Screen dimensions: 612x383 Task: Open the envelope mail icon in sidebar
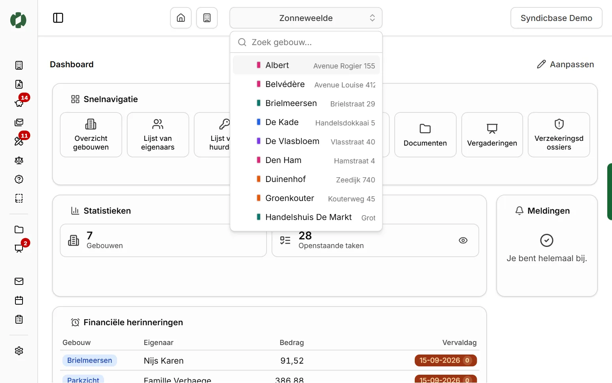19,281
